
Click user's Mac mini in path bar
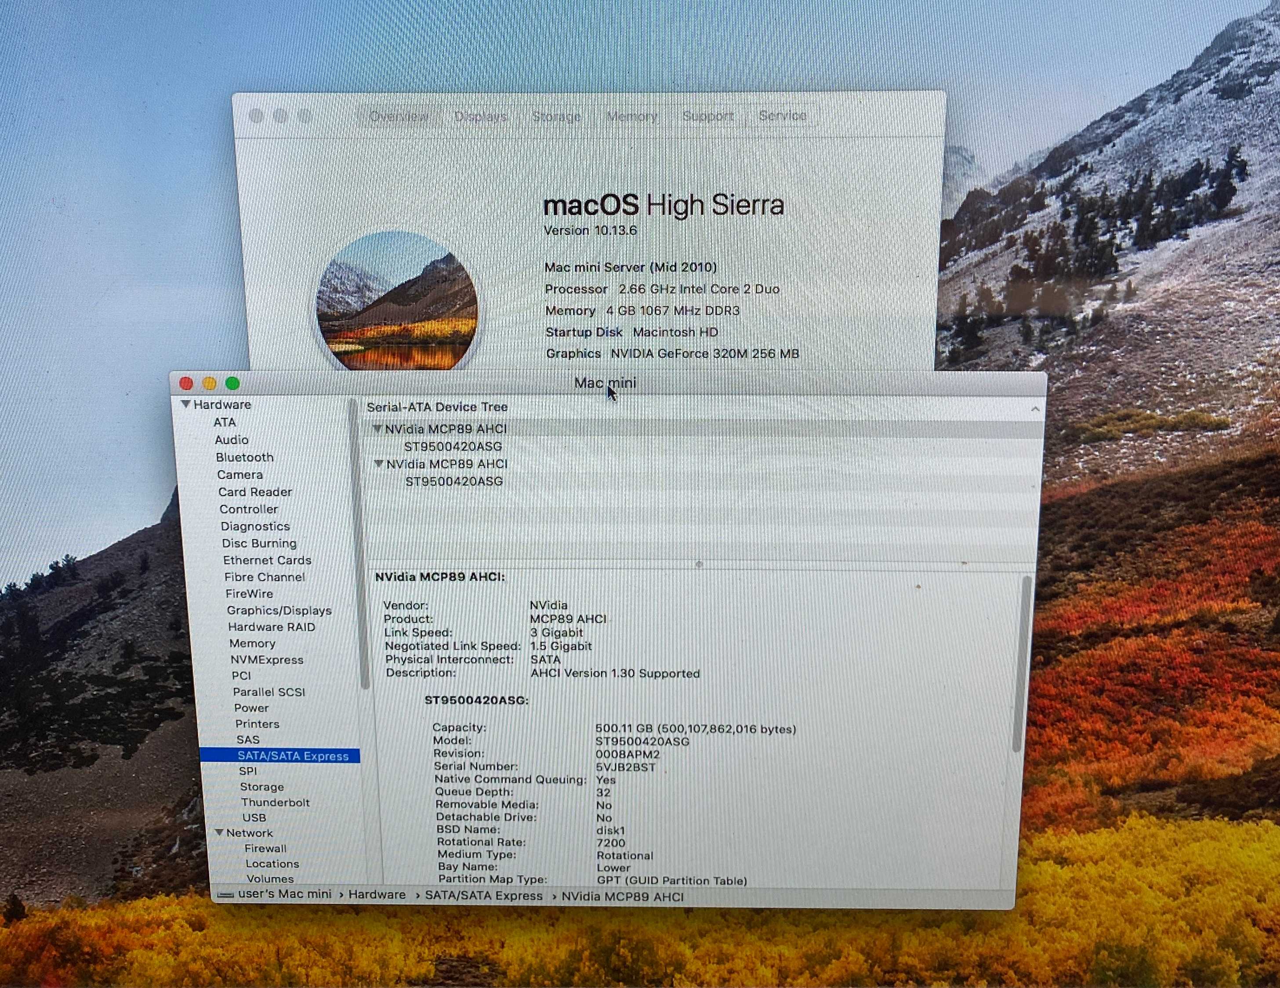[x=284, y=894]
